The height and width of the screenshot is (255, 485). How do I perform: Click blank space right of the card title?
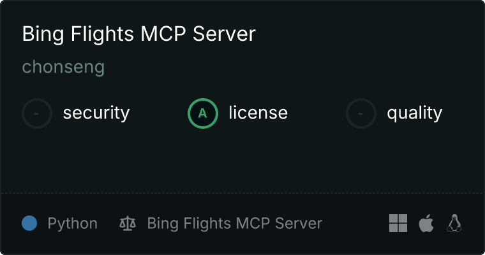pyautogui.click(x=365, y=34)
